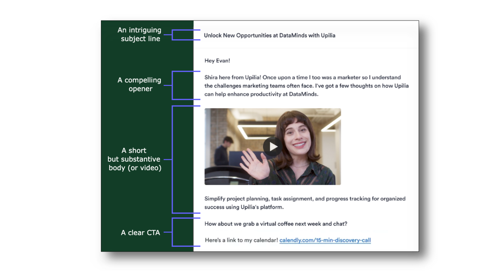Click the 'A compelling opener' label
The image size is (494, 278).
[140, 84]
